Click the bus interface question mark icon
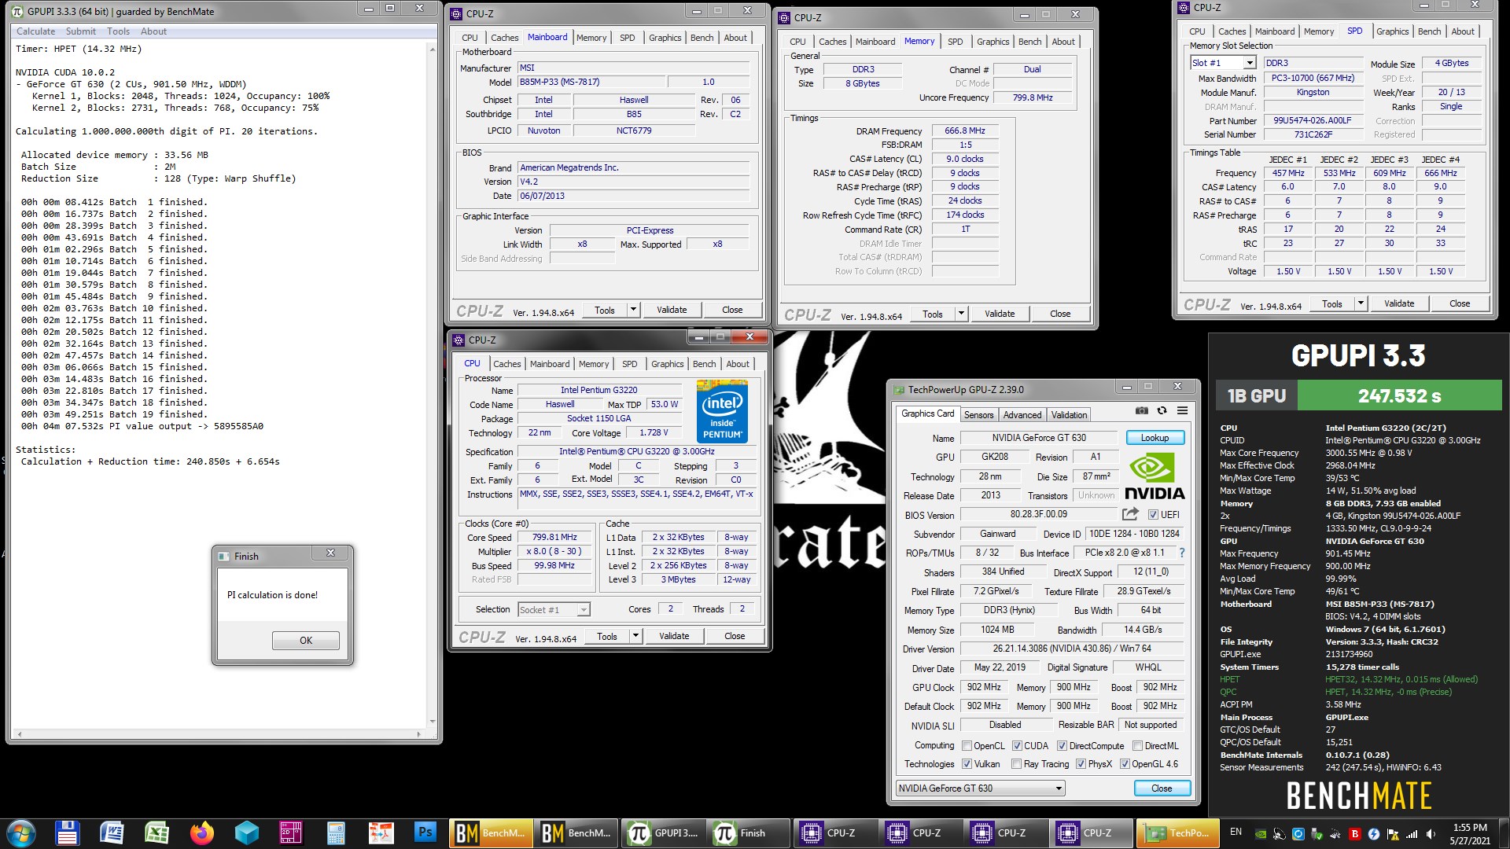 coord(1181,553)
